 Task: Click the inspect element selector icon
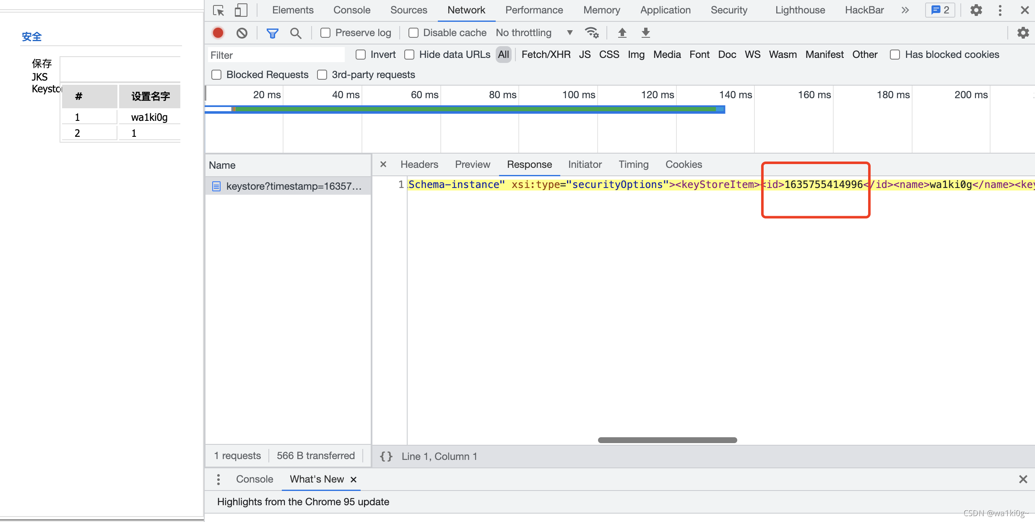[x=218, y=10]
